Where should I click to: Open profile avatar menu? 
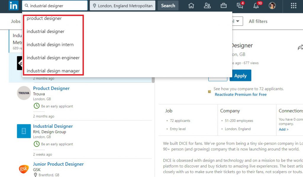pos(272,6)
